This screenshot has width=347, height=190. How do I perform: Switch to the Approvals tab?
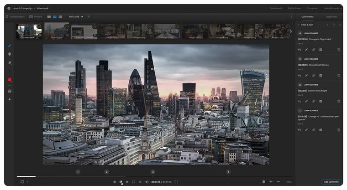[x=331, y=16]
